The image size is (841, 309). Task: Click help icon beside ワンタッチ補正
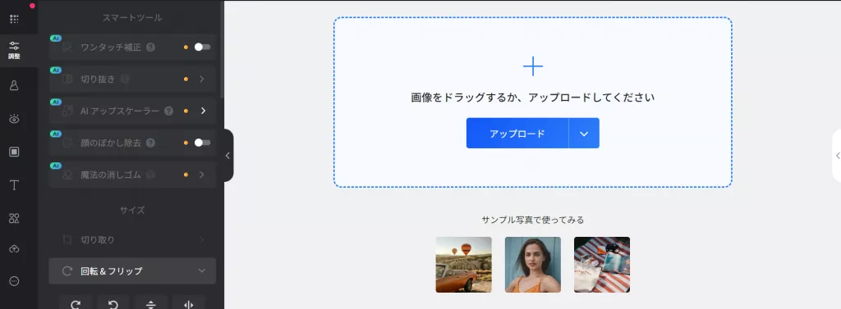click(x=151, y=47)
